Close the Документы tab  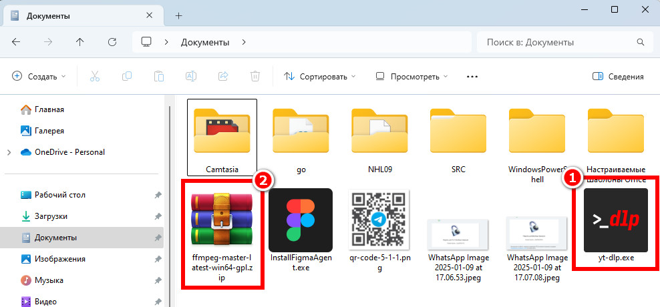tap(149, 15)
